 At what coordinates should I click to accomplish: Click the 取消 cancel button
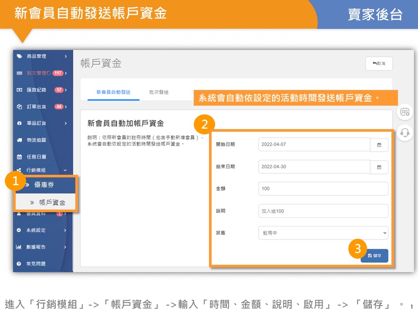379,63
